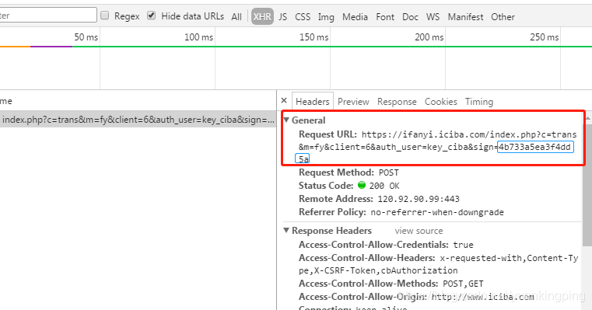Select the All filter type
Image resolution: width=592 pixels, height=310 pixels.
236,17
